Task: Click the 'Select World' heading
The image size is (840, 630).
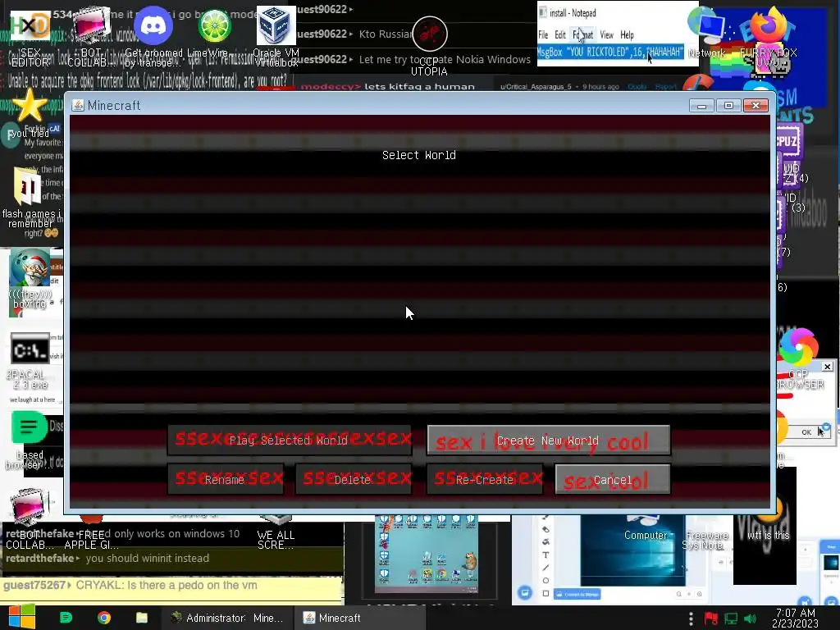Action: (419, 155)
